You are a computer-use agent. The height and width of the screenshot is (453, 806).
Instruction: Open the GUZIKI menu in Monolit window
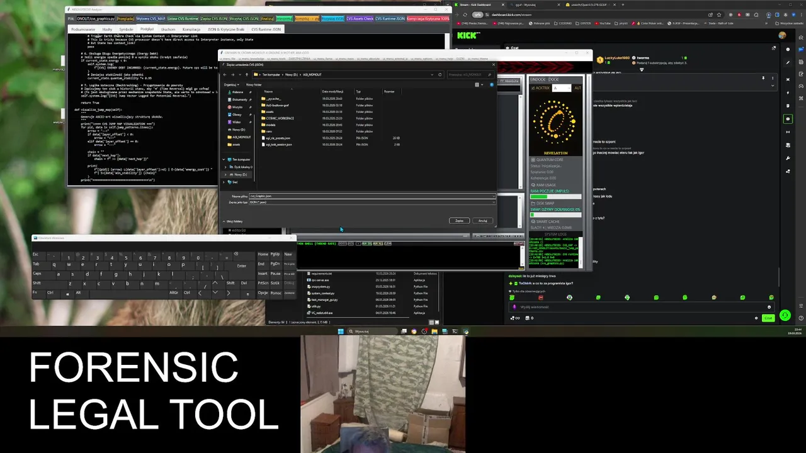(460, 59)
